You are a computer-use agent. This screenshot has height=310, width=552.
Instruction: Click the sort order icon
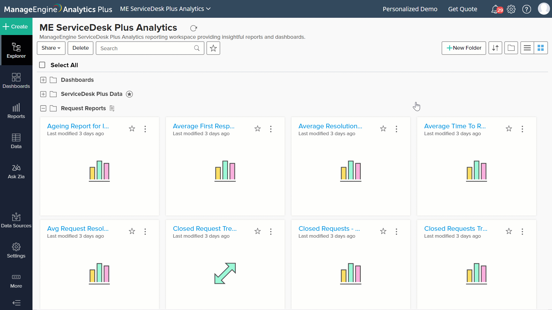click(495, 48)
